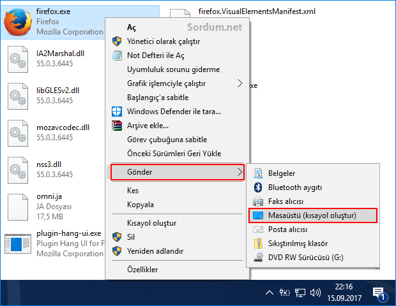Select Windows Defender ile tara...
Image resolution: width=396 pixels, height=306 pixels.
click(178, 112)
